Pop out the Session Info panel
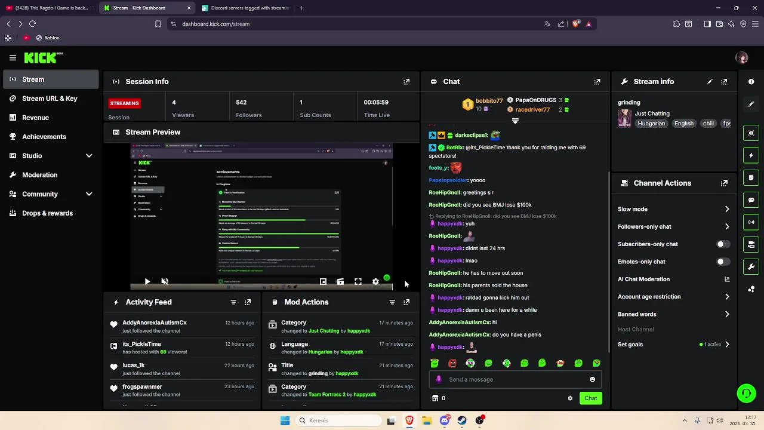Viewport: 764px width, 430px height. pos(406,82)
